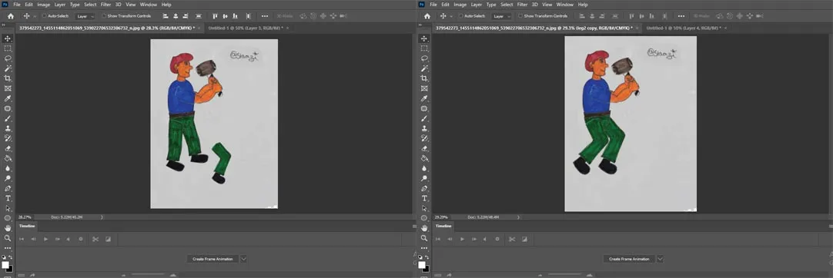This screenshot has width=833, height=278.
Task: Click Create Frame Animation button in left window
Action: click(x=212, y=259)
